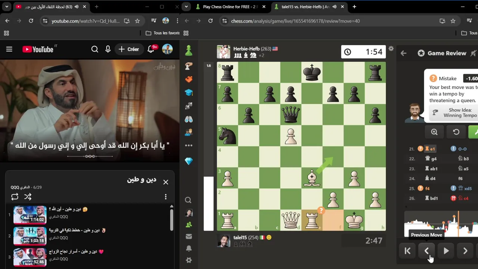Open new tab in YouTube window
The width and height of the screenshot is (478, 269).
click(x=96, y=7)
